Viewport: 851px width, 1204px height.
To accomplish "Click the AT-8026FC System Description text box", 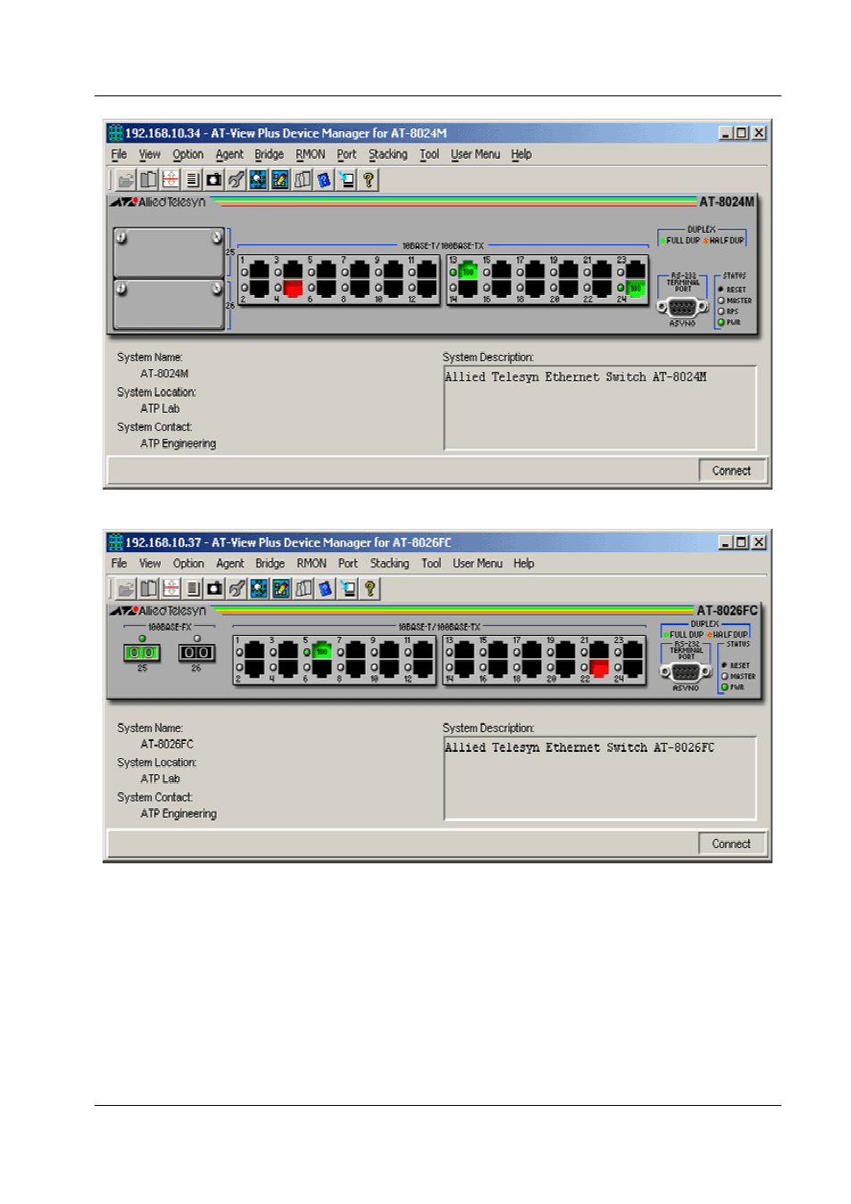I will pyautogui.click(x=600, y=779).
